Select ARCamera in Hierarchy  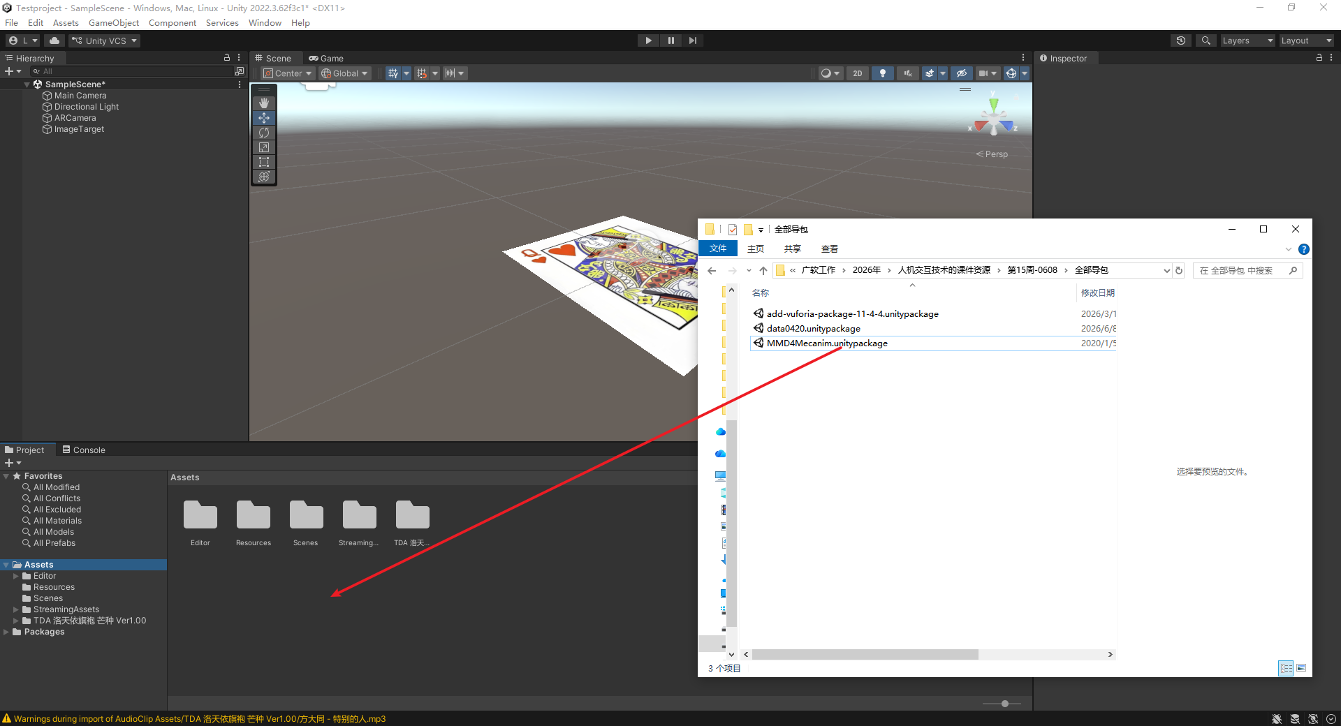75,118
